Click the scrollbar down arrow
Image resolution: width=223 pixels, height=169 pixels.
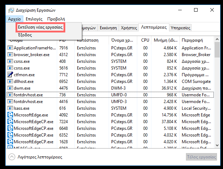tap(217, 145)
